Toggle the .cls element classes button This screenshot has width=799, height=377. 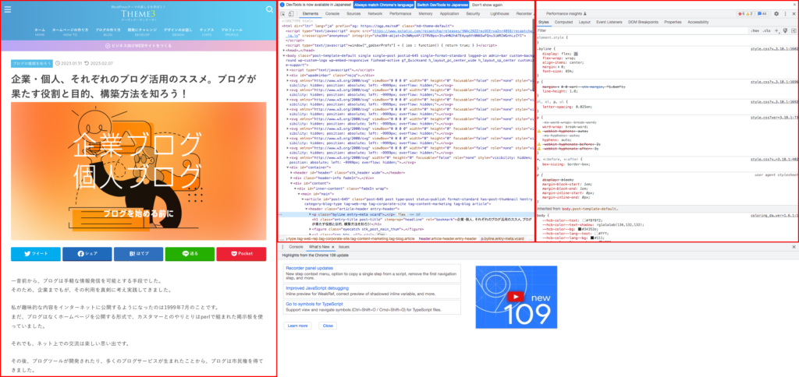(x=766, y=30)
